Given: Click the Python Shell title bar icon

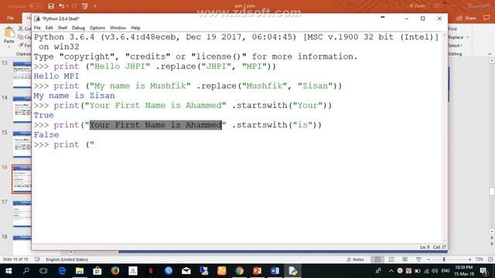Looking at the screenshot, I should [x=37, y=19].
